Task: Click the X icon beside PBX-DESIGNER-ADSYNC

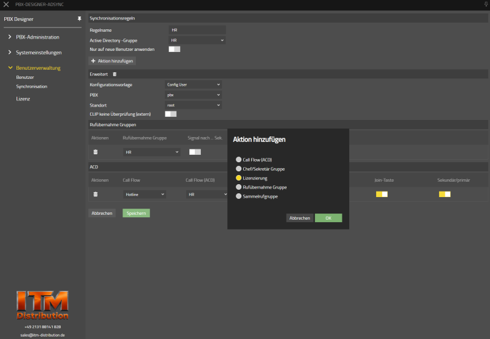Action: (6, 4)
